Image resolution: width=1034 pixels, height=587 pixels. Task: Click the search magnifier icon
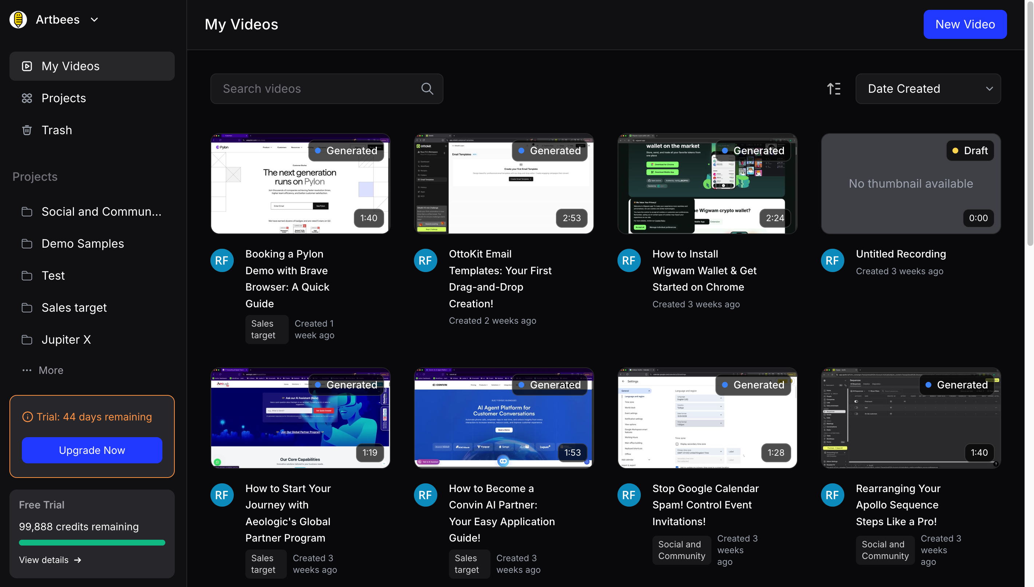click(x=427, y=88)
